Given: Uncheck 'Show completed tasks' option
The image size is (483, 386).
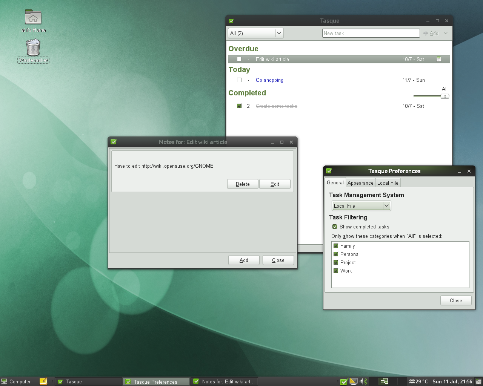Looking at the screenshot, I should tap(335, 227).
